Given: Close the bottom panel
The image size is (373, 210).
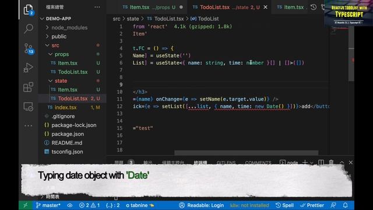Looking at the screenshot, I should click(x=351, y=162).
